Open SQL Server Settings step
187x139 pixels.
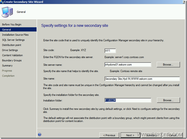(13, 40)
